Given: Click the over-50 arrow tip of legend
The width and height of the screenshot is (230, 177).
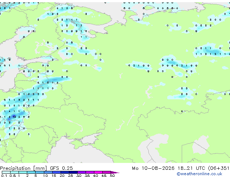Looking at the screenshot, I should coord(115,172).
